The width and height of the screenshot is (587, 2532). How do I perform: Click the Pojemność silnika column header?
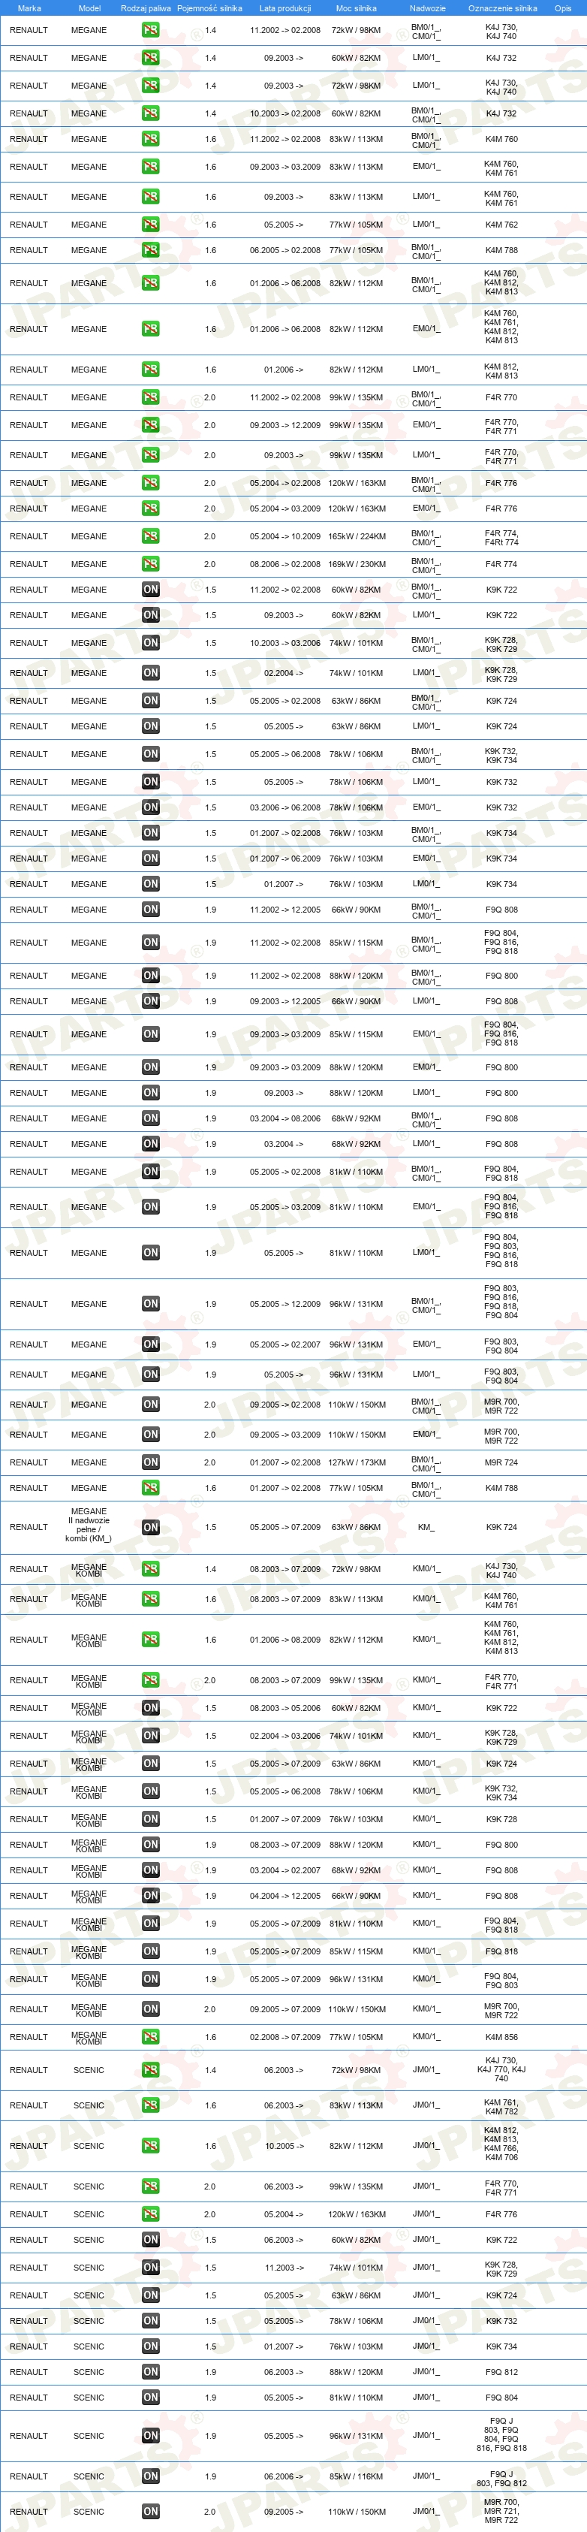209,8
